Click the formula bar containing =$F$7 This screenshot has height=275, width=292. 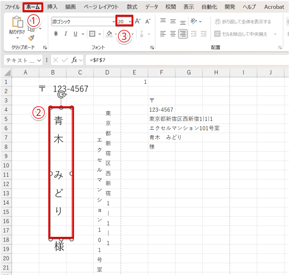[x=184, y=60]
